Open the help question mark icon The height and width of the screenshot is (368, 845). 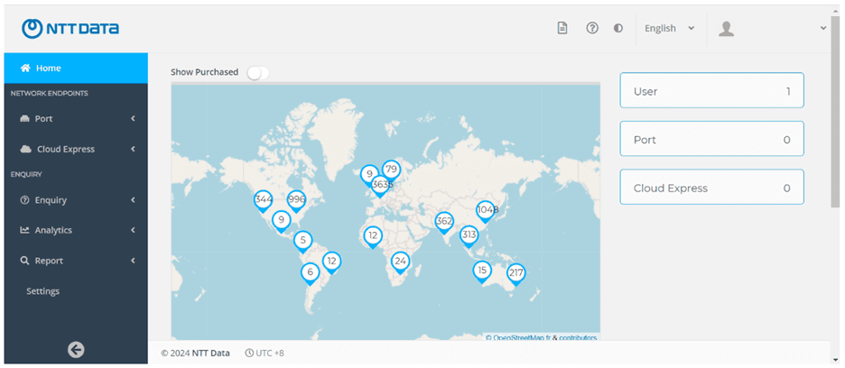point(592,29)
